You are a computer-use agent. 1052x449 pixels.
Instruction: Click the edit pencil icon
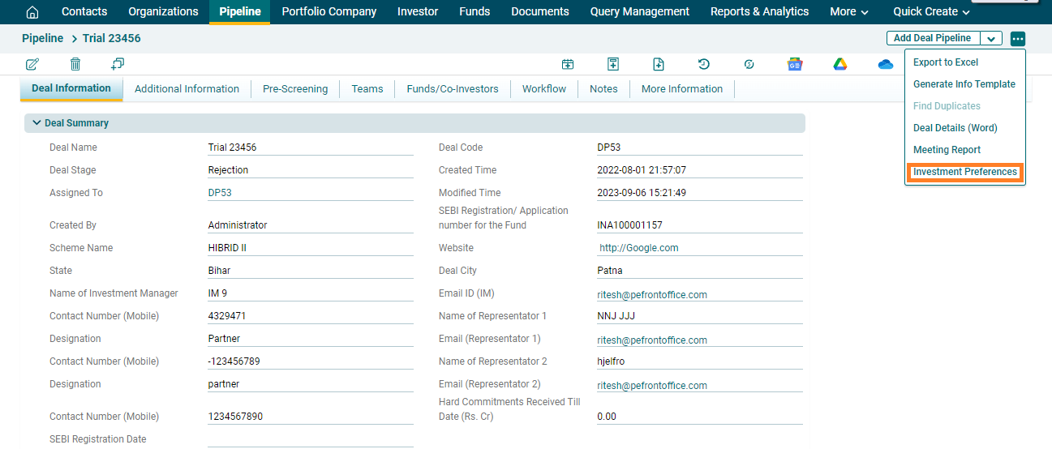coord(32,64)
